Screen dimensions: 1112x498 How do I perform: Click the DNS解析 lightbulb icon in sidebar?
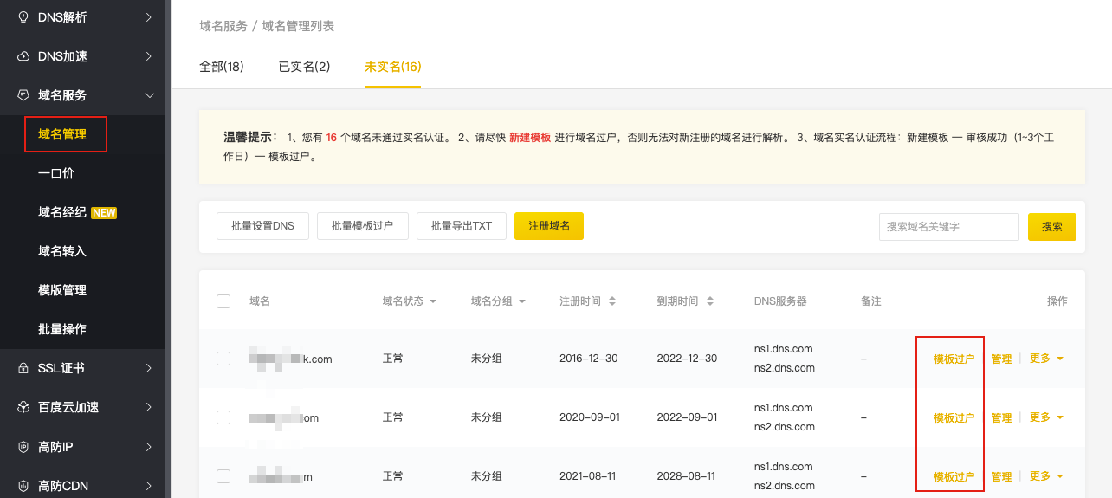[x=23, y=17]
